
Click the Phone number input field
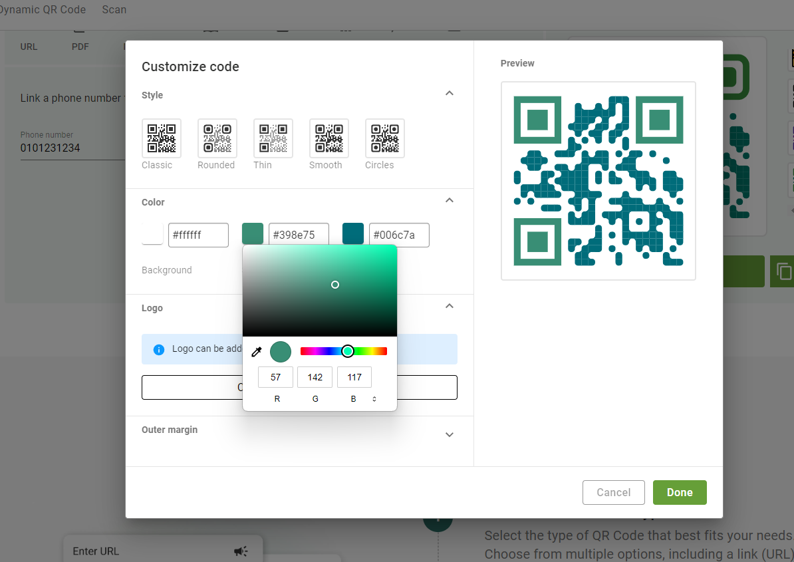click(x=72, y=148)
